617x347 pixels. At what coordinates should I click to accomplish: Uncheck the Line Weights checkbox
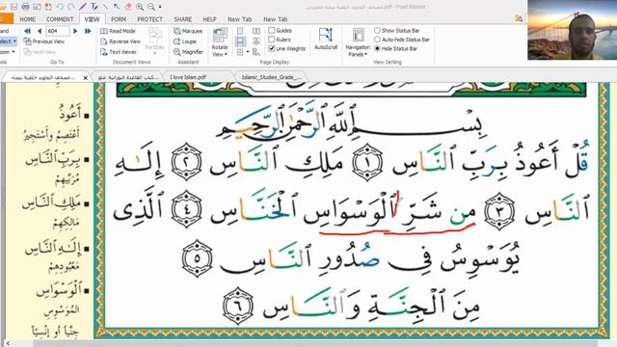pyautogui.click(x=272, y=48)
